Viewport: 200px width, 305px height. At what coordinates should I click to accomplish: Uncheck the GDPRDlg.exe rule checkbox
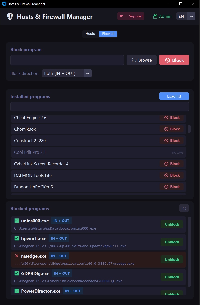(17, 273)
